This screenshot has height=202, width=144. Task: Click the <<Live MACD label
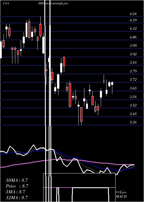pyautogui.click(x=121, y=194)
